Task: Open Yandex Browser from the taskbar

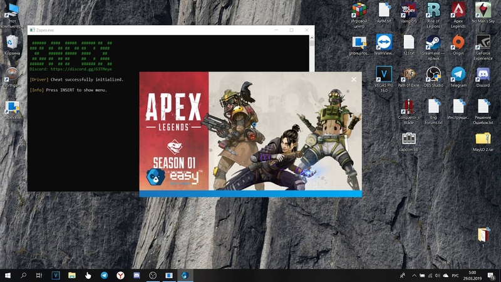Action: [120, 275]
